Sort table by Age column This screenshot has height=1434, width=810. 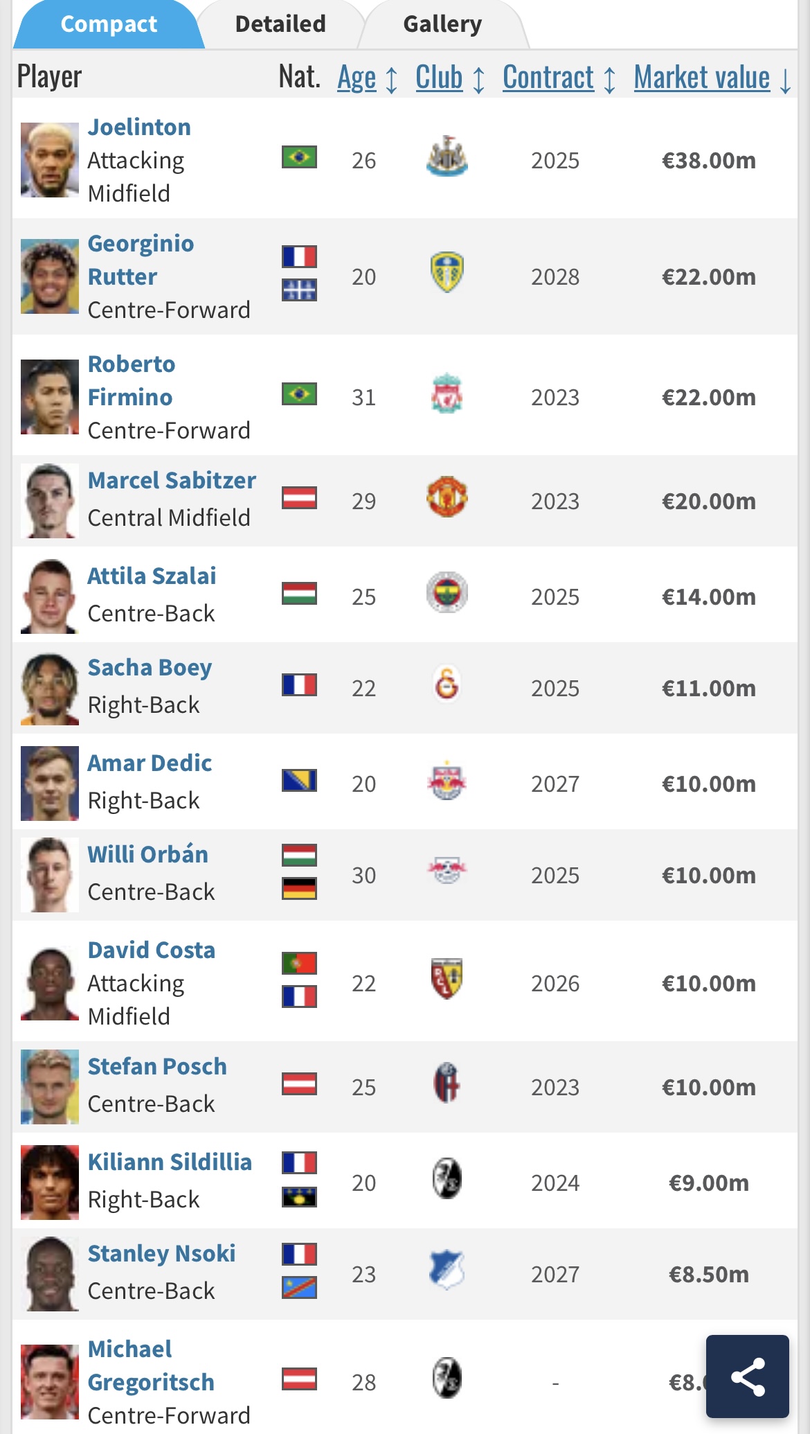[x=368, y=78]
